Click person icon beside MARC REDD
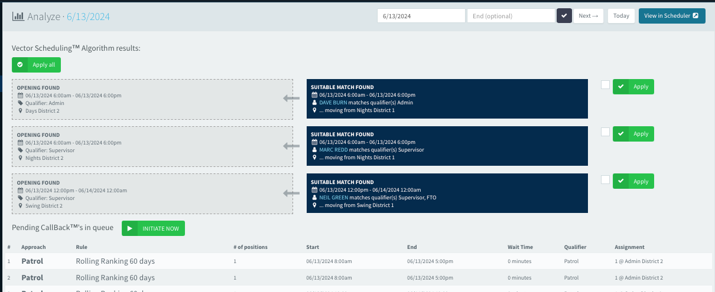The height and width of the screenshot is (292, 715). [314, 150]
